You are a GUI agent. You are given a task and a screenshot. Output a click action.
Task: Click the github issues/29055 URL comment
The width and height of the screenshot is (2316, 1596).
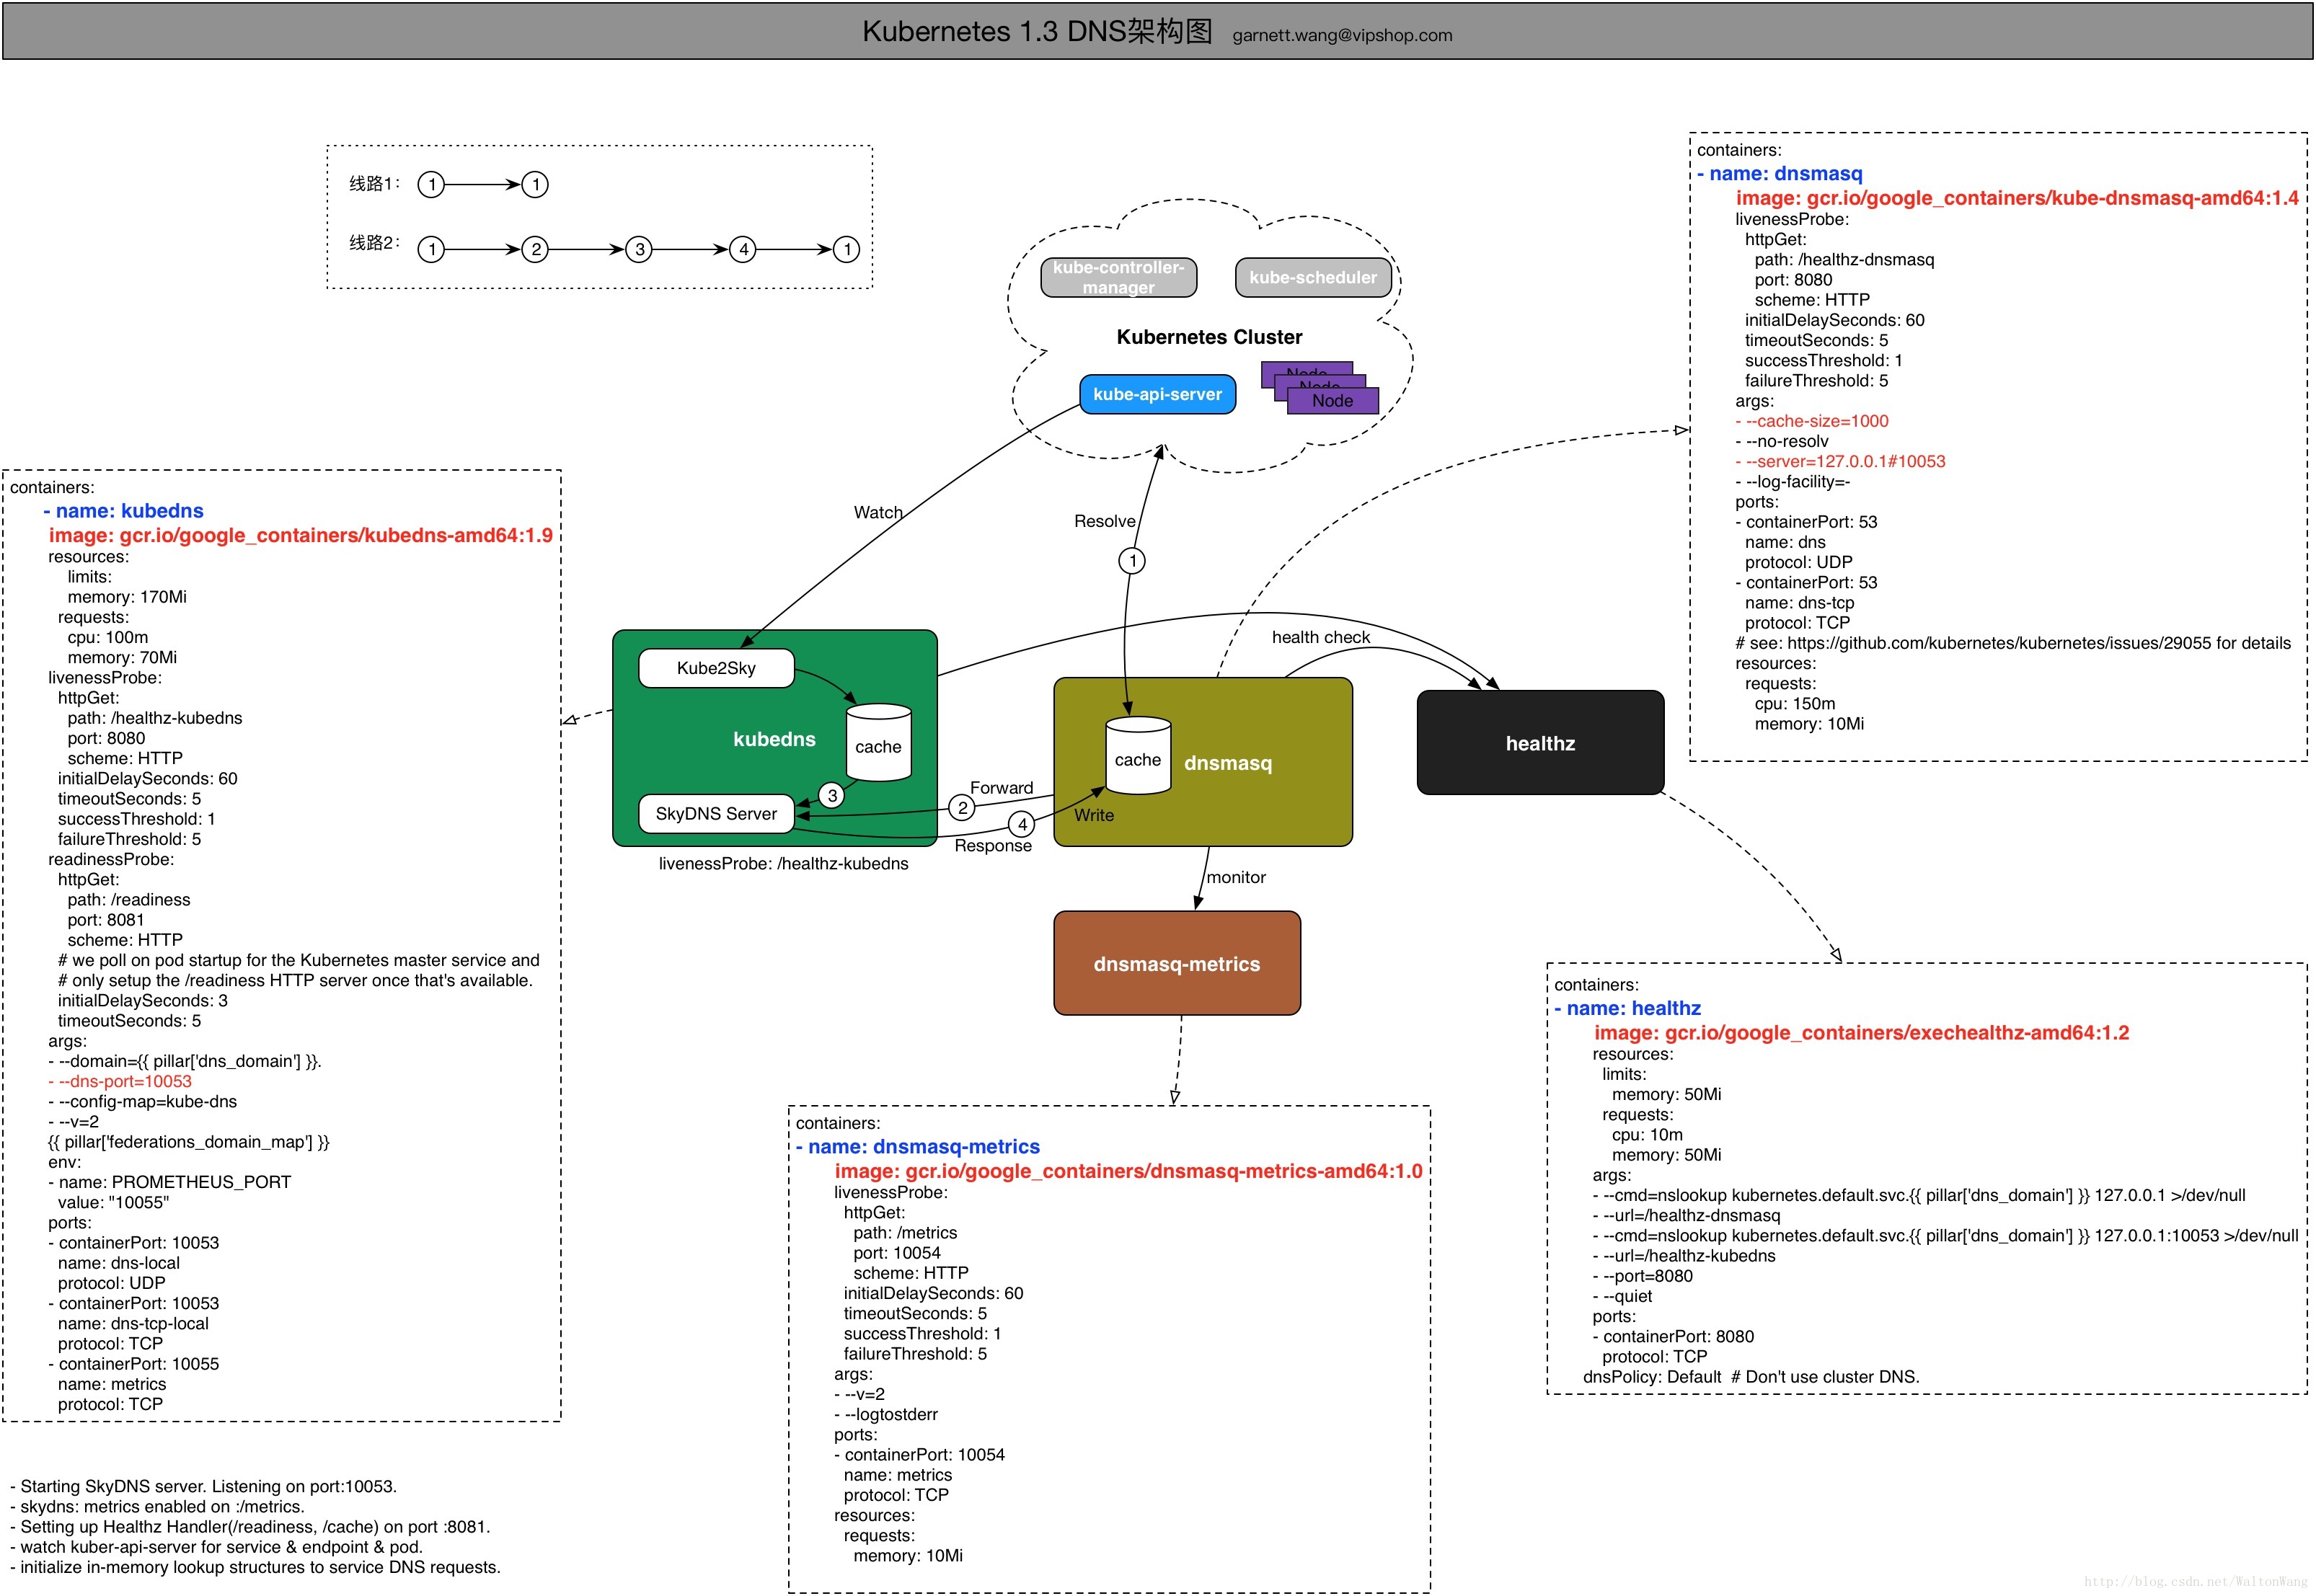2013,643
